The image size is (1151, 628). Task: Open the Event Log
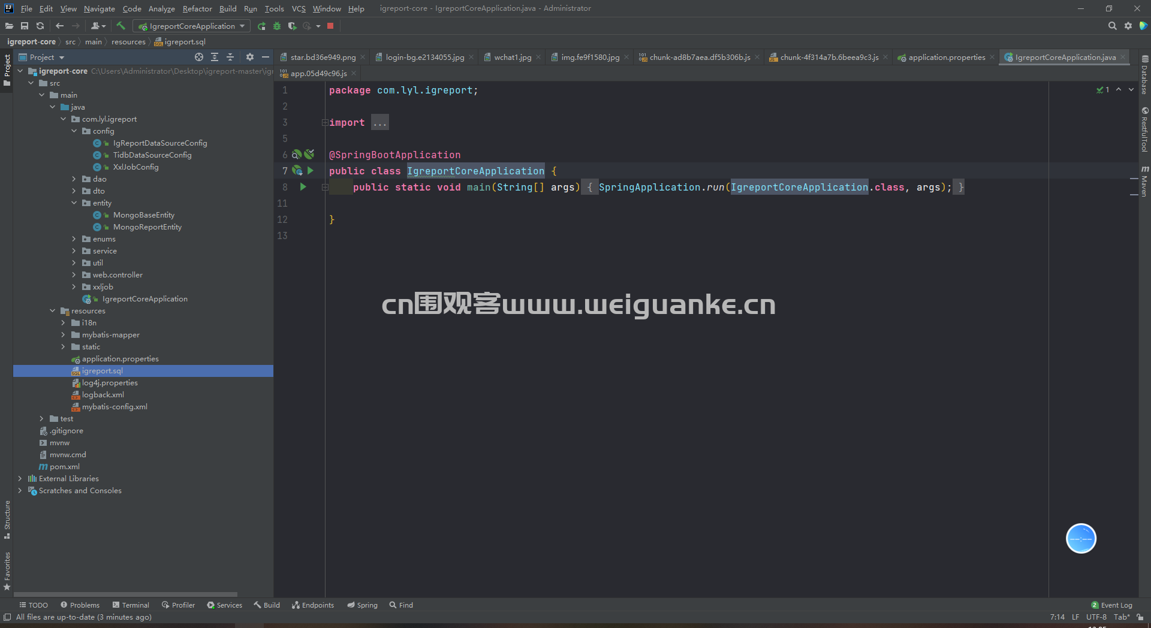(x=1111, y=605)
